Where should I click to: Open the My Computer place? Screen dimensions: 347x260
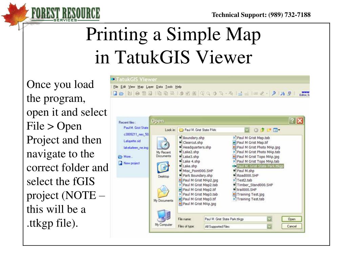coord(163,218)
